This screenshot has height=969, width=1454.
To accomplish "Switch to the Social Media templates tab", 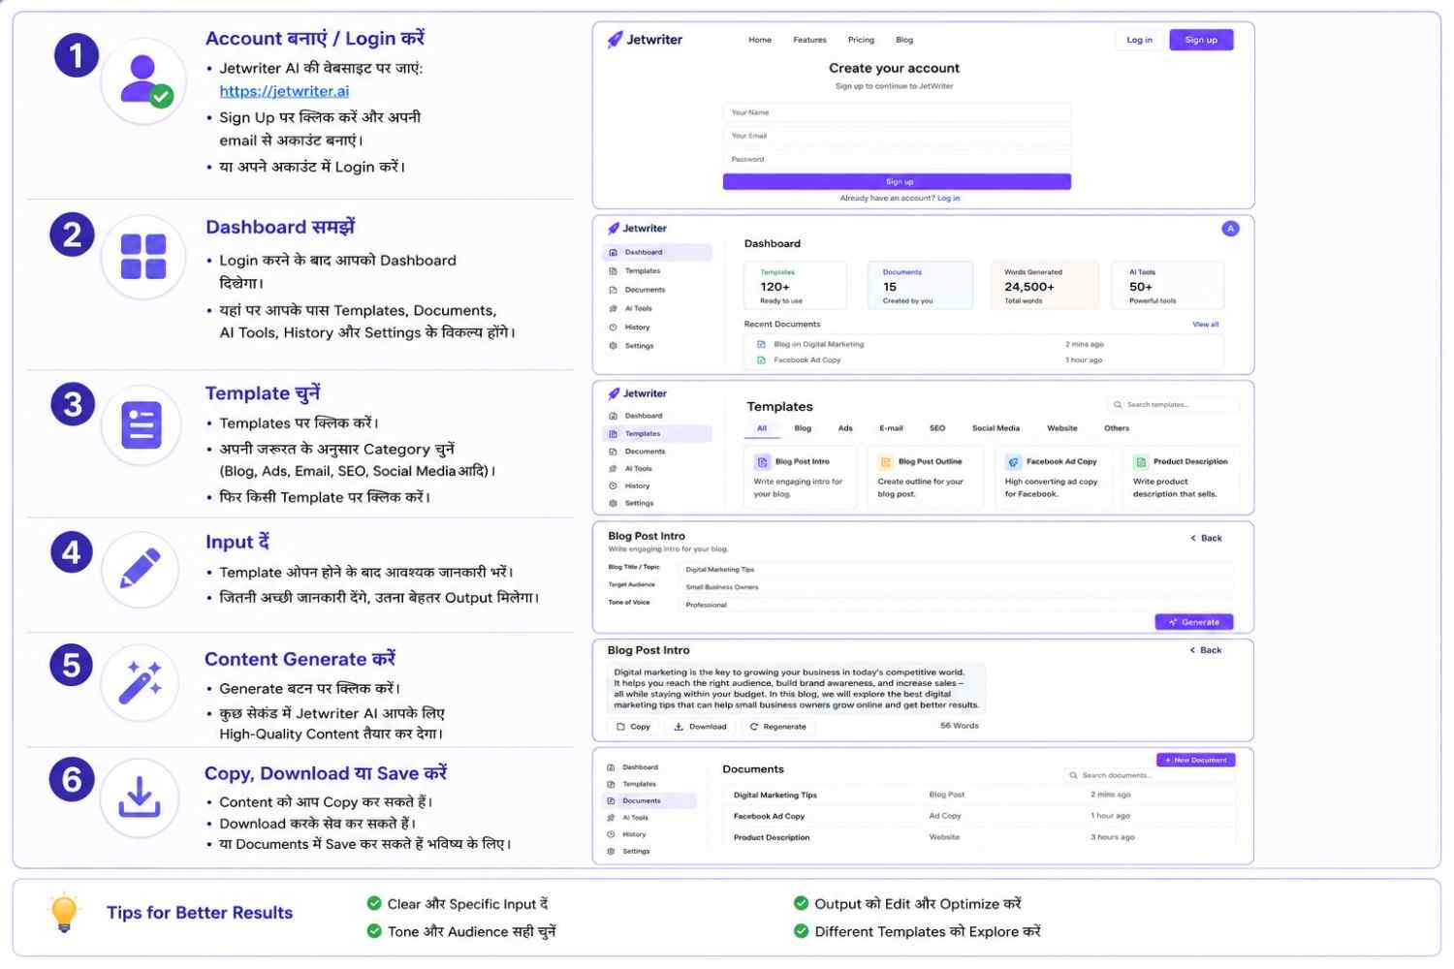I will [996, 428].
